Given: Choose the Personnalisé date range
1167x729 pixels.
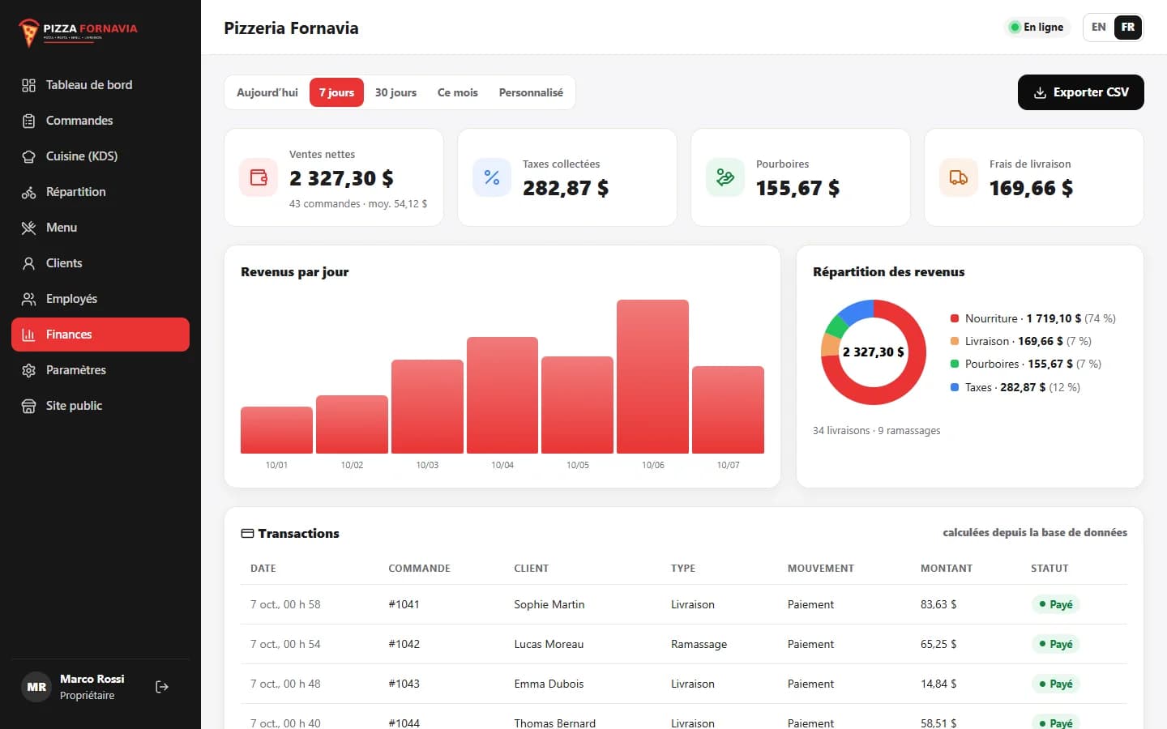Looking at the screenshot, I should (531, 92).
